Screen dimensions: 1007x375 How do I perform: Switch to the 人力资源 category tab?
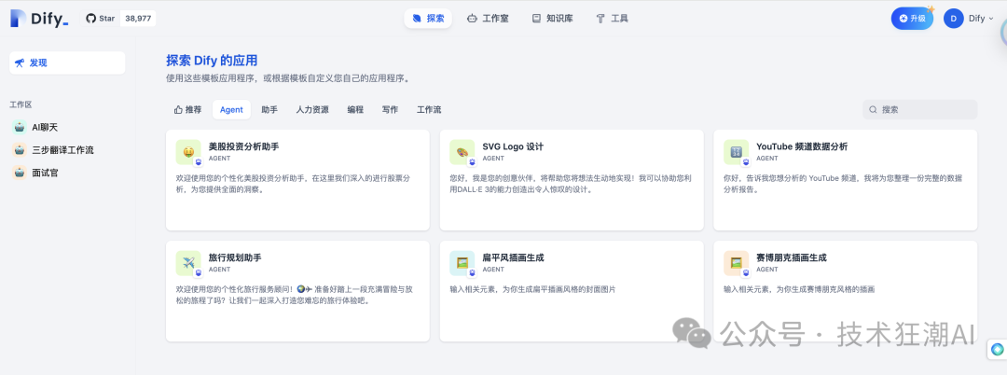point(312,110)
